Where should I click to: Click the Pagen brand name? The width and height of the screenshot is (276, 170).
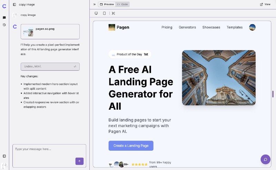coord(123,28)
